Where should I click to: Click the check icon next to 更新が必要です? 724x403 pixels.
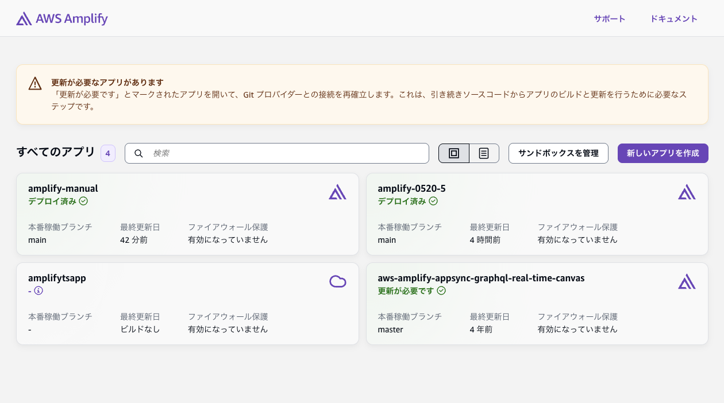point(441,290)
